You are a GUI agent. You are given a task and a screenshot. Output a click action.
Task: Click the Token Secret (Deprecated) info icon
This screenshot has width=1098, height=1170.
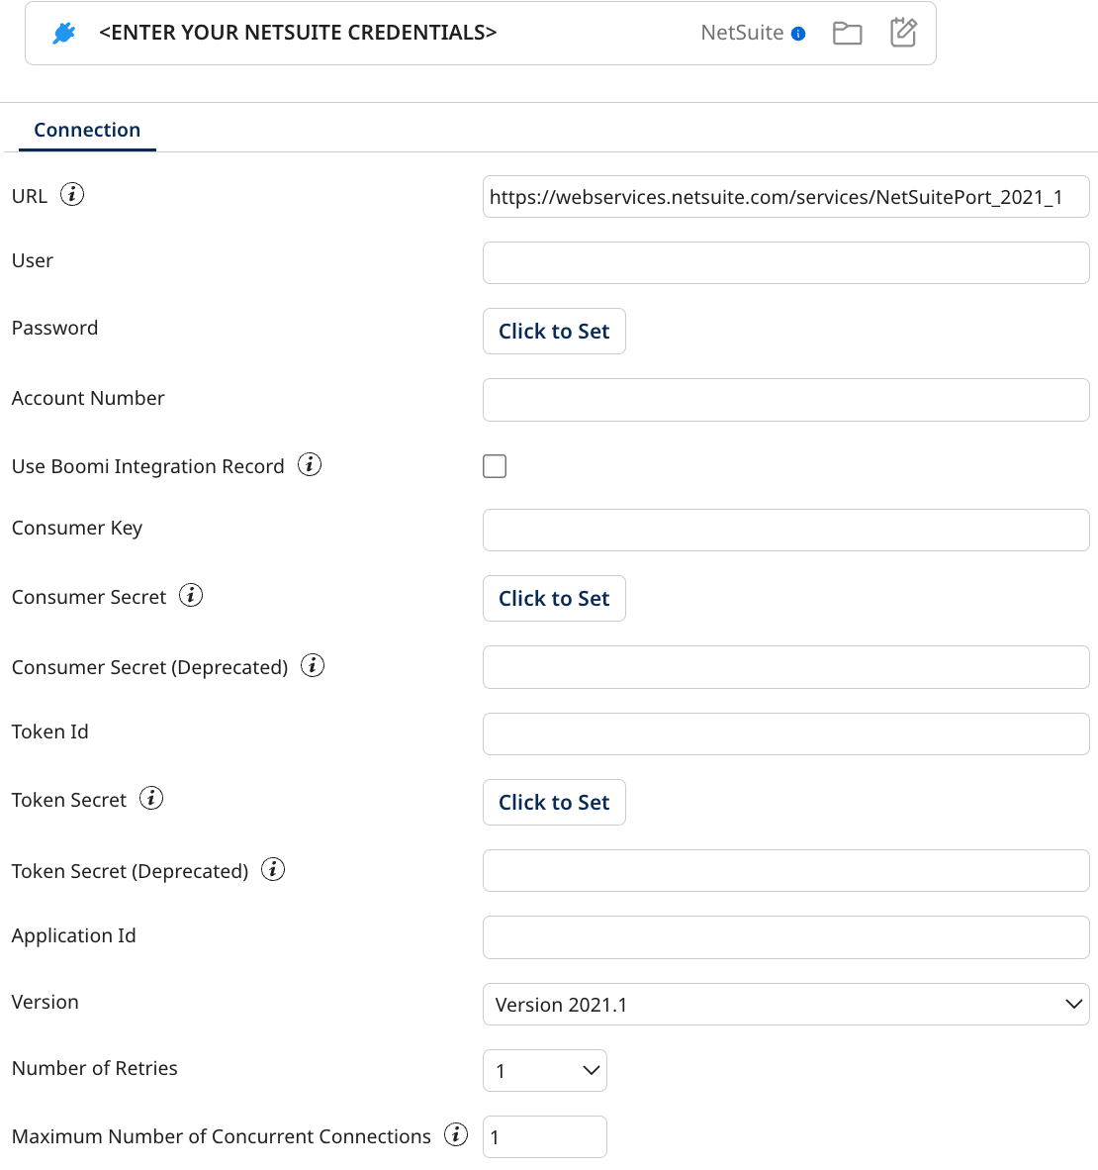272,868
